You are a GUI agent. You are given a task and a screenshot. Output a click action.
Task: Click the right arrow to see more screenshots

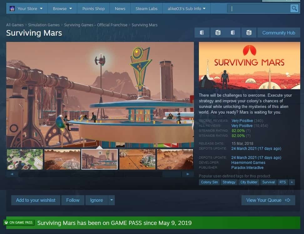pyautogui.click(x=188, y=174)
